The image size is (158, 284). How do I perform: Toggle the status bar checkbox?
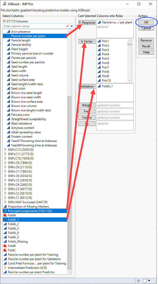coord(145,281)
